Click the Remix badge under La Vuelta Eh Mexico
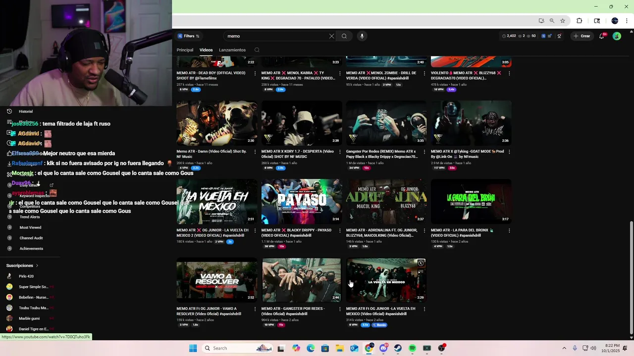The image size is (634, 356). click(379, 325)
